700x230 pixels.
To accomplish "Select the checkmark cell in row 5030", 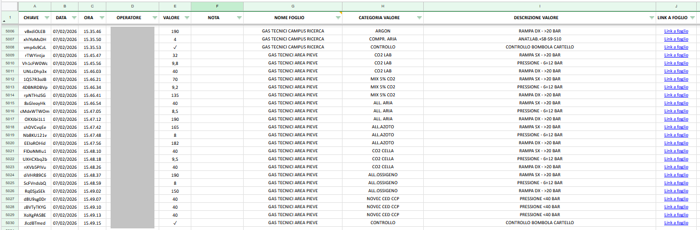I will click(175, 223).
